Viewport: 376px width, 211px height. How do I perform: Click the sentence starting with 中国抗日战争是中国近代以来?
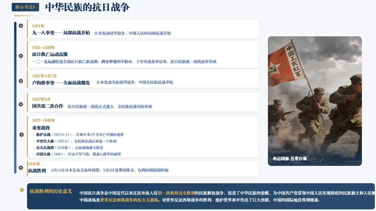(x=228, y=193)
